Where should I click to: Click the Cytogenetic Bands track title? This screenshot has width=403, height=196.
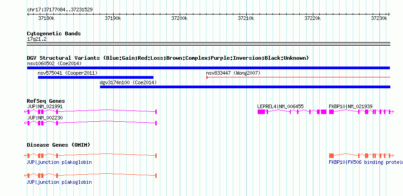[54, 33]
